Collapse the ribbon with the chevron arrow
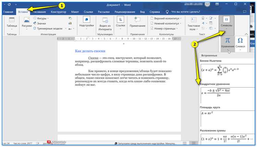 click(246, 34)
